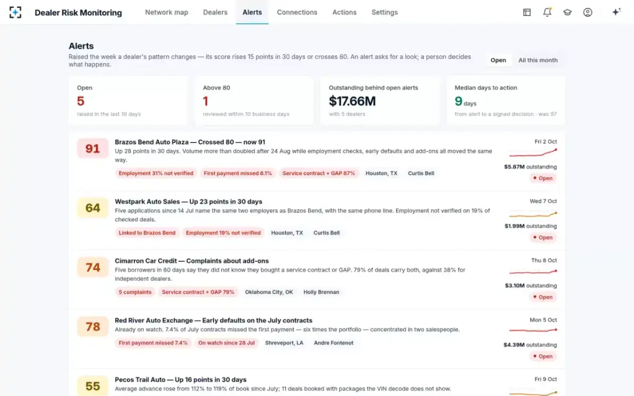Click the '5 complaints' tag

tap(135, 292)
